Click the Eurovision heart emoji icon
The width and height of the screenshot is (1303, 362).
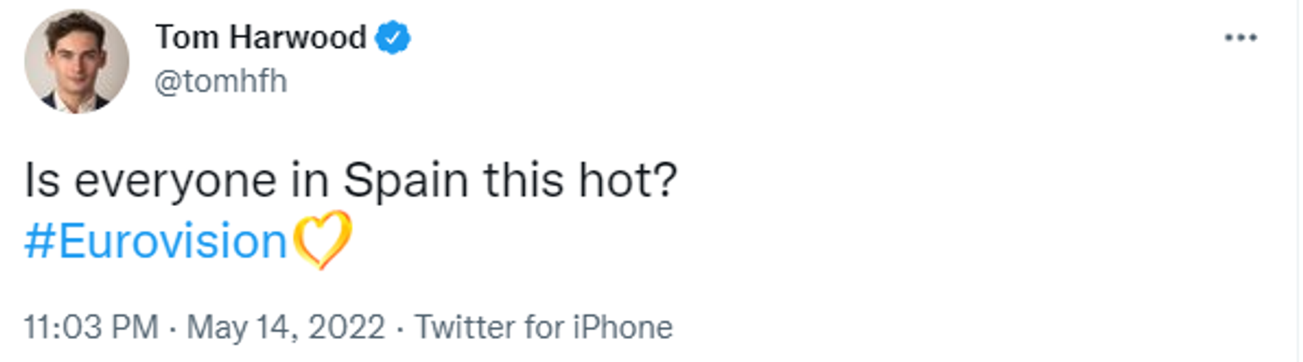click(x=322, y=240)
